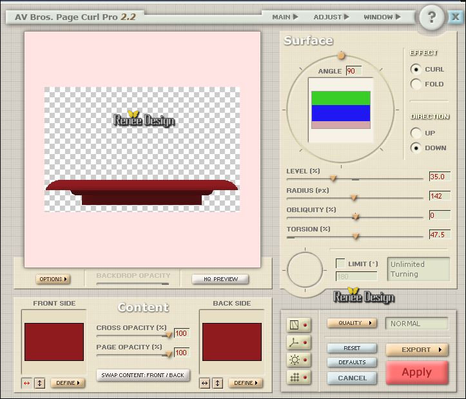The height and width of the screenshot is (399, 466).
Task: Apply the page curl effect
Action: point(416,372)
